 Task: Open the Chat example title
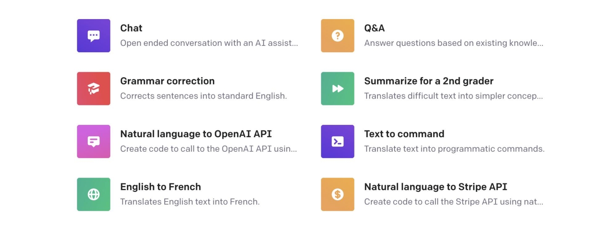pyautogui.click(x=131, y=28)
